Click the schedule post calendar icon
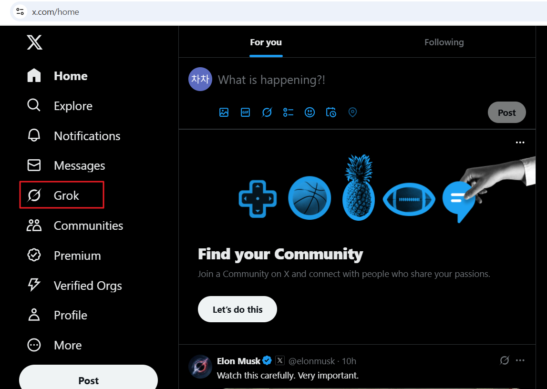The width and height of the screenshot is (547, 389). pyautogui.click(x=331, y=112)
